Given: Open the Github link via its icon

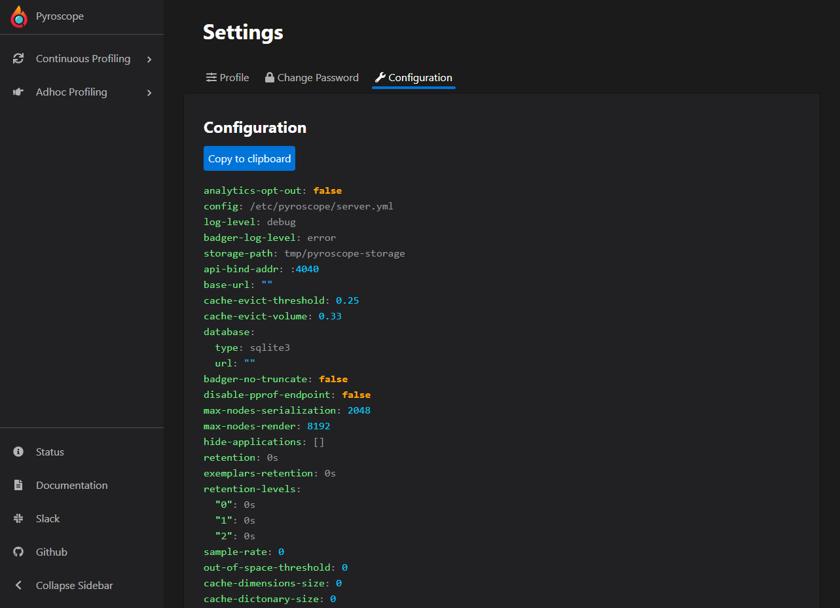Looking at the screenshot, I should [17, 552].
